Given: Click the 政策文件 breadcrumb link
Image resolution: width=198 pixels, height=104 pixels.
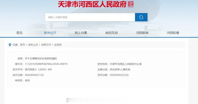Looking at the screenshot, I should 46,45.
